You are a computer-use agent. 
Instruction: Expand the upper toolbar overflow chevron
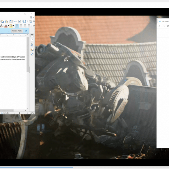pos(34,21)
